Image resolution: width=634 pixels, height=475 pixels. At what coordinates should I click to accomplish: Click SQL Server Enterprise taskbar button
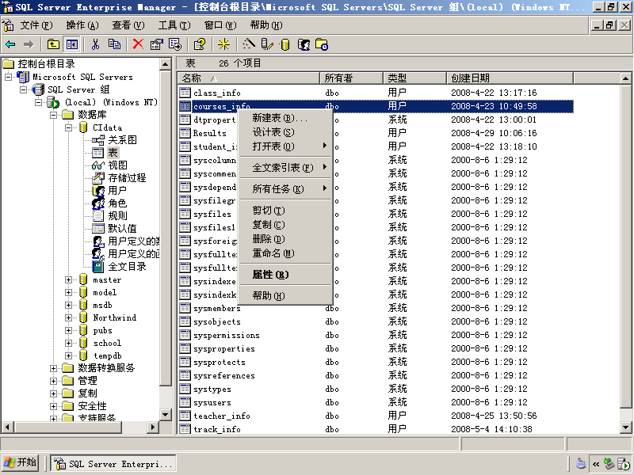click(113, 464)
